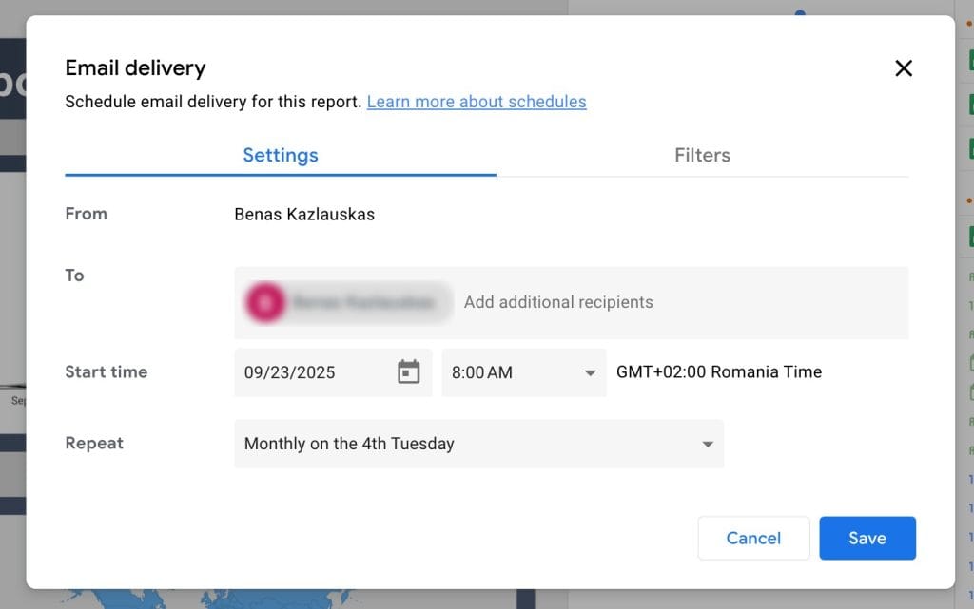
Task: Click the sender name Benas Kazlauskas
Action: pos(304,214)
